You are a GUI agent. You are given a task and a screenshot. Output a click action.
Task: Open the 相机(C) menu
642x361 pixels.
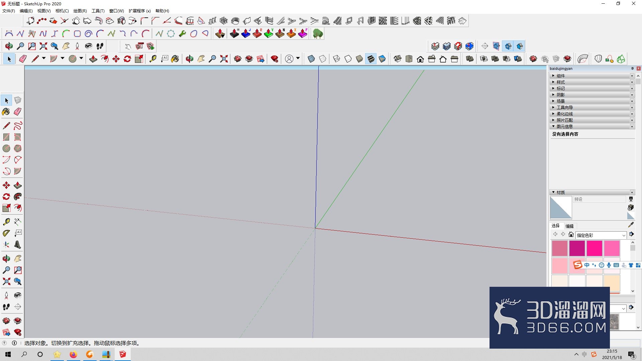[62, 11]
